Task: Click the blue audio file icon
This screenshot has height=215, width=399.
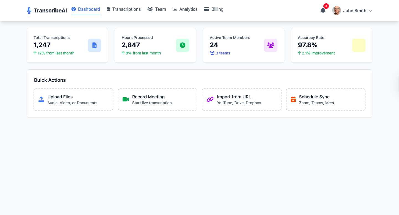Action: click(94, 45)
